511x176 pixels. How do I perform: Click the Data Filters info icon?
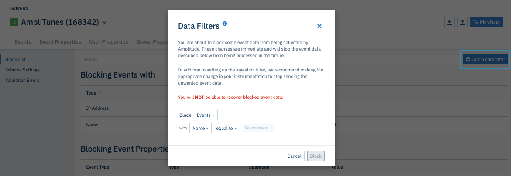225,24
